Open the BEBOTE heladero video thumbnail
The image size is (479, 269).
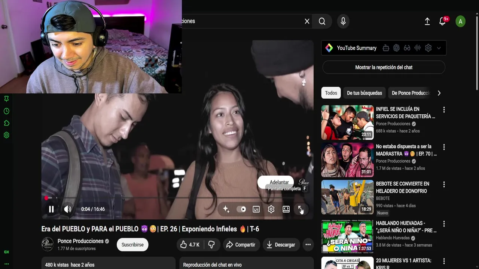pyautogui.click(x=348, y=197)
